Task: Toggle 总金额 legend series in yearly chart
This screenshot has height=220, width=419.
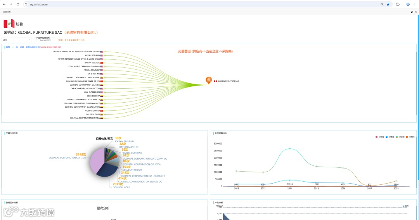Action: tap(400, 137)
